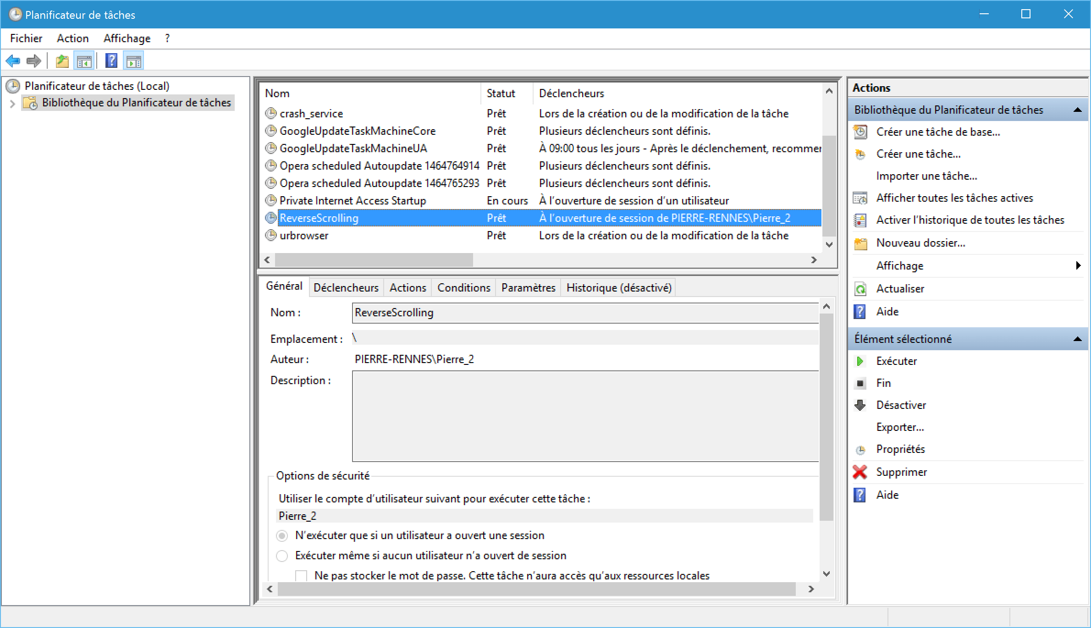Click Créer une tâche... action text
This screenshot has height=628, width=1091.
pyautogui.click(x=918, y=154)
